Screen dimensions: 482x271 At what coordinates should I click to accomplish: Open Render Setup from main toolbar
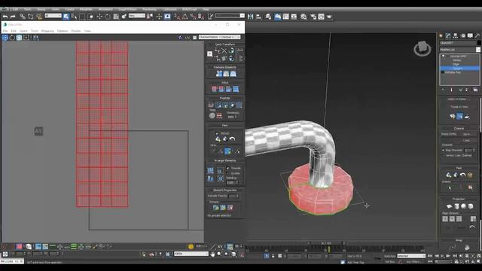click(x=313, y=17)
